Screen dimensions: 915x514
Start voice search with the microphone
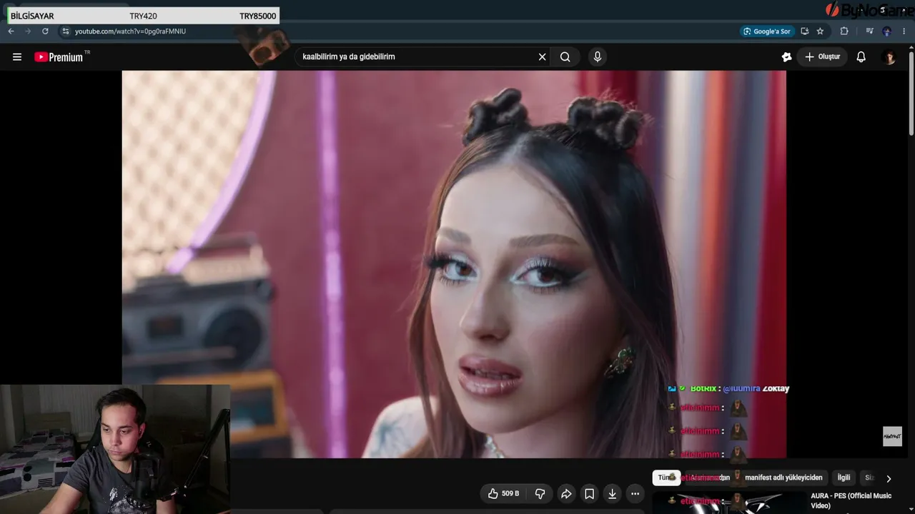598,57
